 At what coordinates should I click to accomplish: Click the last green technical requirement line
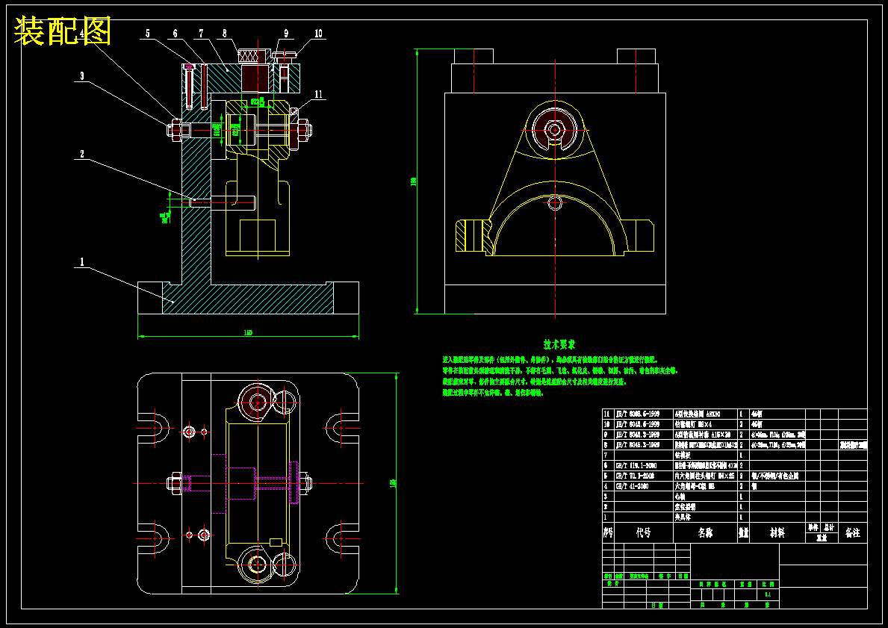pyautogui.click(x=493, y=393)
